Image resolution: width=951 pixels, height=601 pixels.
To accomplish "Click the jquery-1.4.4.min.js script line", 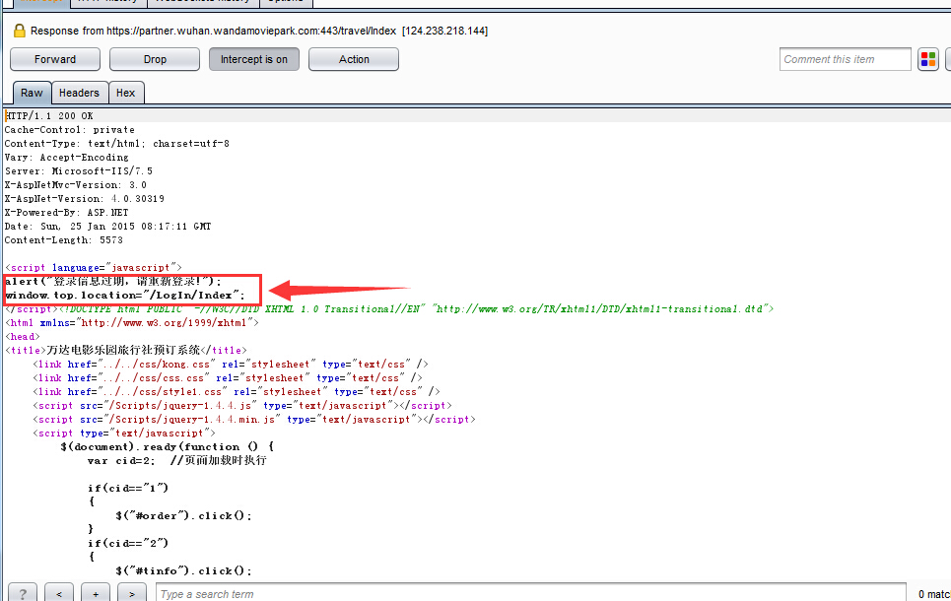I will [x=254, y=421].
